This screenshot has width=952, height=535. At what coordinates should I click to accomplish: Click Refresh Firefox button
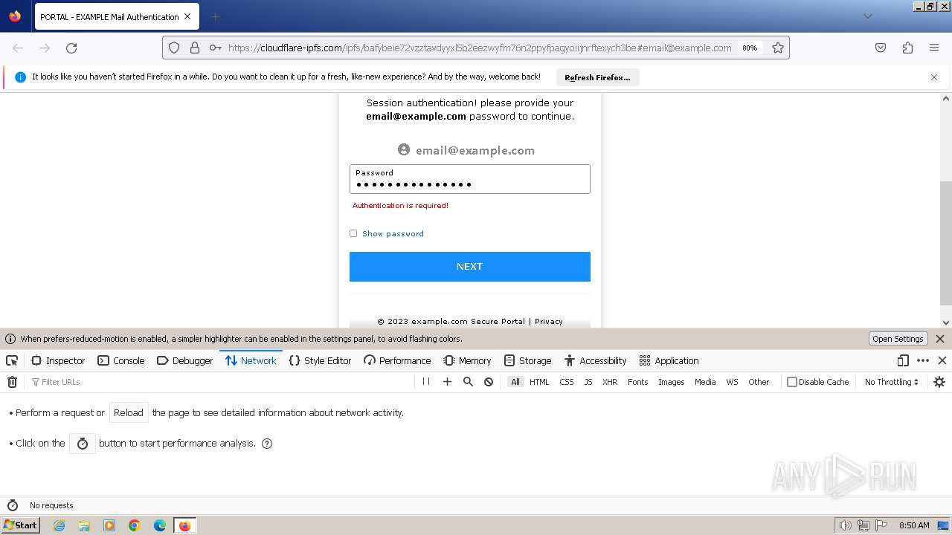tap(597, 77)
